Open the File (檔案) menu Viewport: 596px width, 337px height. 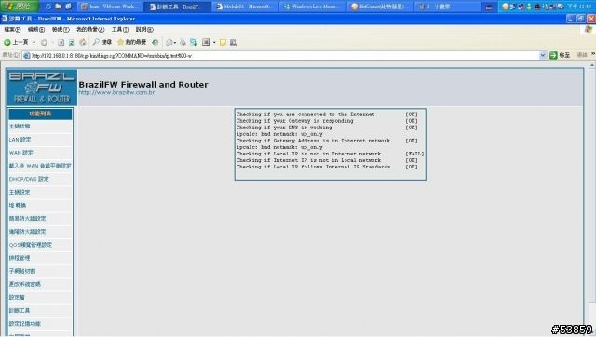coord(12,29)
